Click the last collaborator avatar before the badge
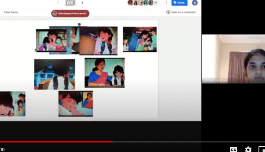 point(151,3)
